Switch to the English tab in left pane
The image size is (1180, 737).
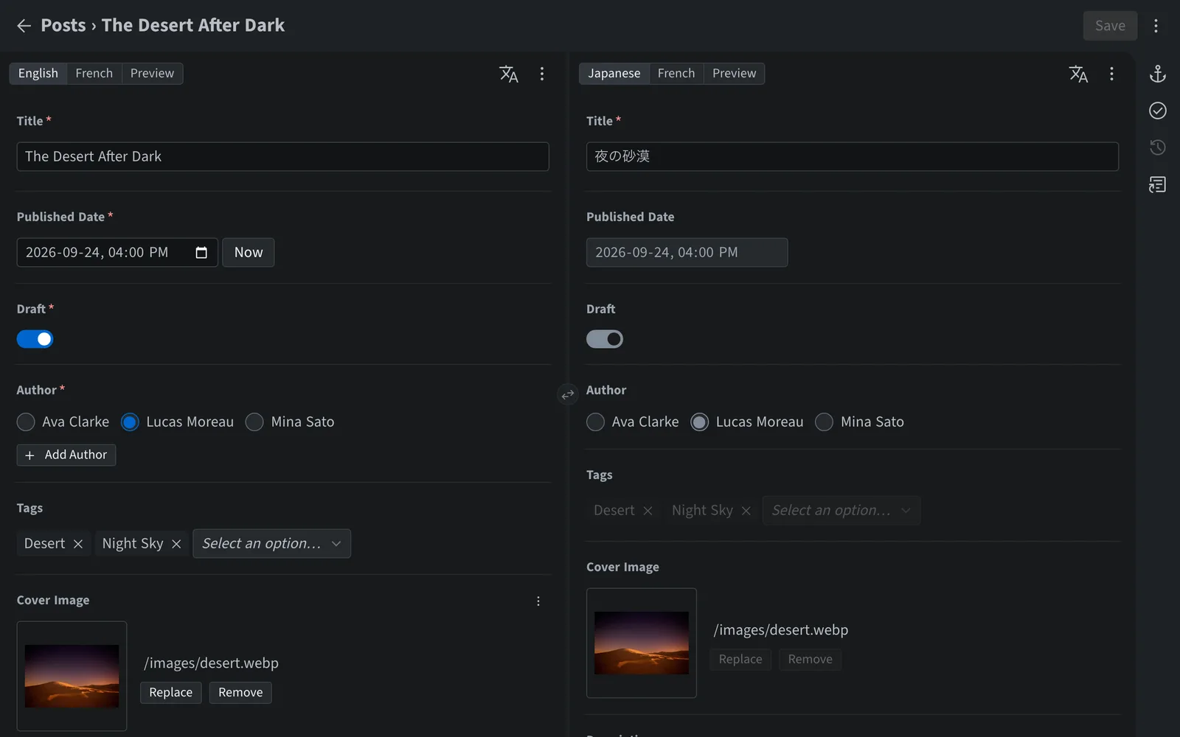(x=38, y=74)
